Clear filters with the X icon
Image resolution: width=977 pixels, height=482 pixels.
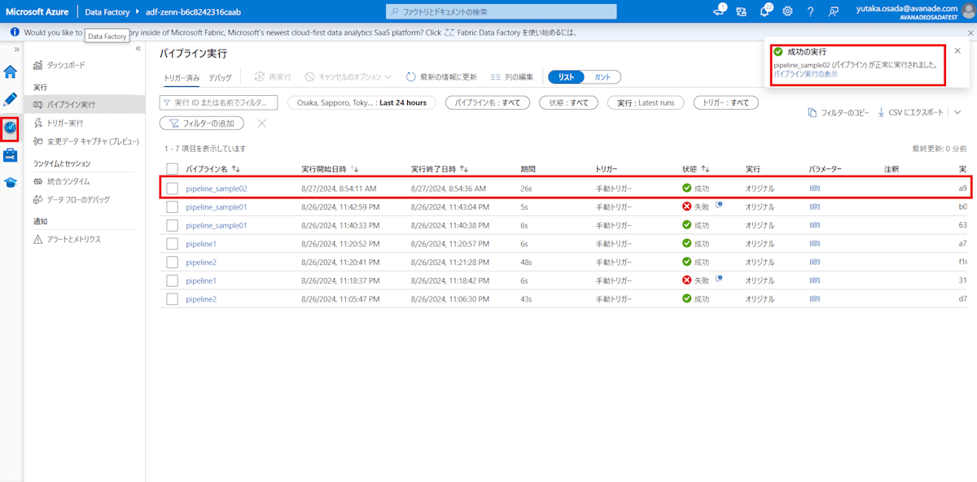(x=261, y=124)
